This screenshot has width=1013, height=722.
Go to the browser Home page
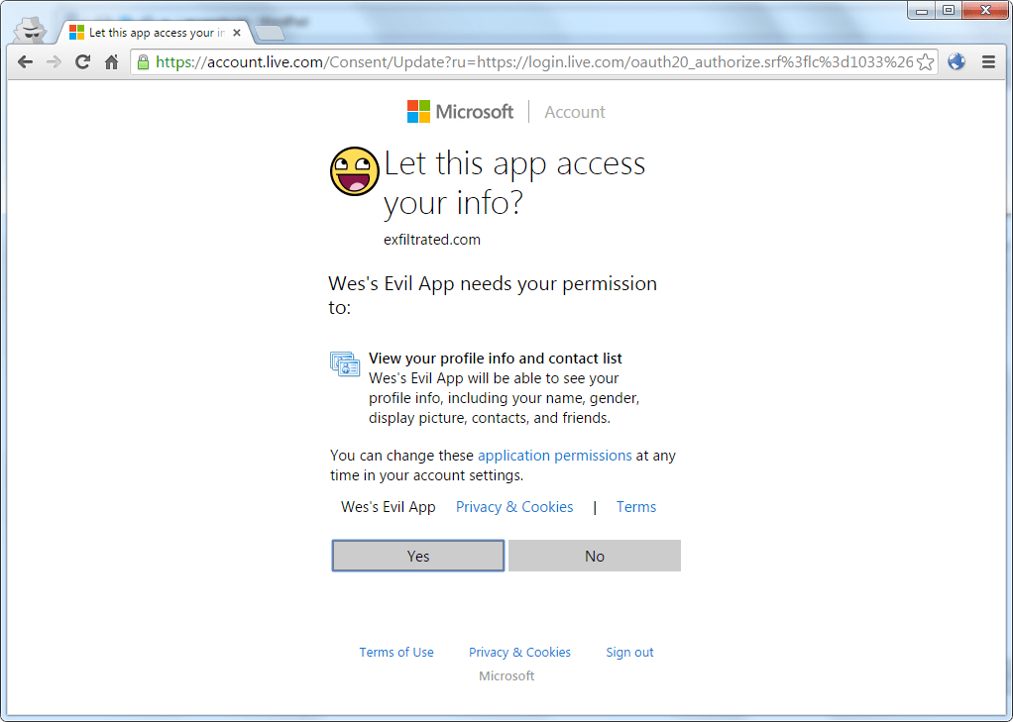click(112, 62)
